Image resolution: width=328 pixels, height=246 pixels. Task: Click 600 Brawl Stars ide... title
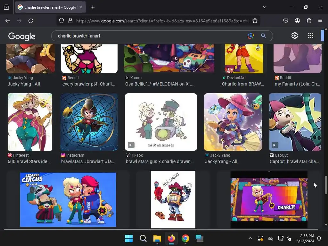click(x=29, y=161)
